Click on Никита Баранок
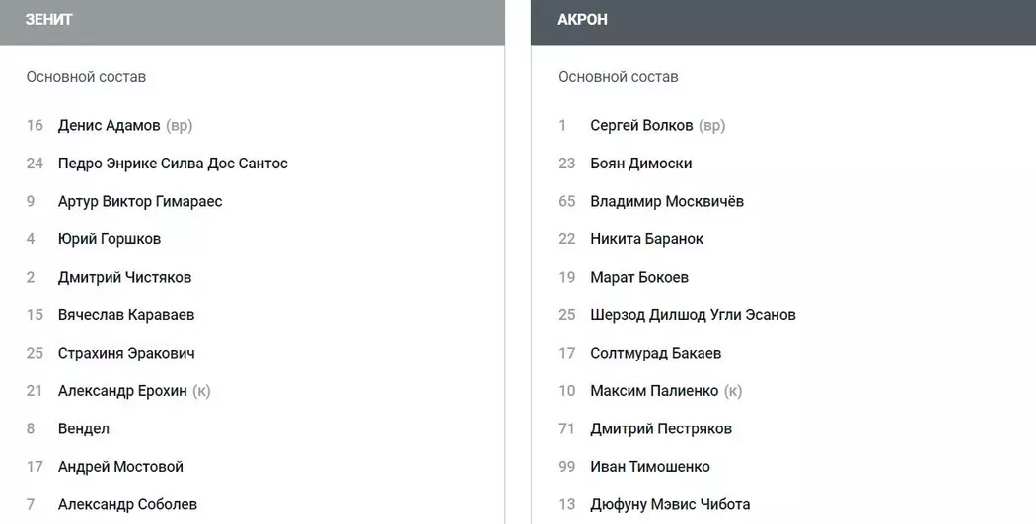This screenshot has height=524, width=1036. tap(647, 239)
